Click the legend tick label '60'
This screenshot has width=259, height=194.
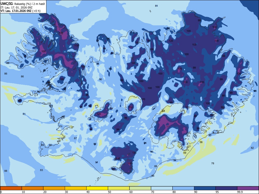click(131, 192)
